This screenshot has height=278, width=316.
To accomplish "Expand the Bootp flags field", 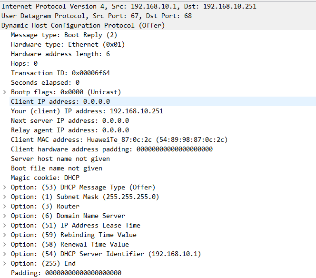I will click(x=5, y=92).
